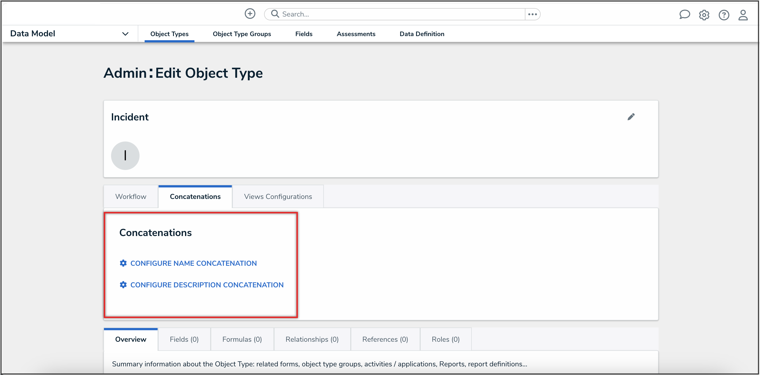Click the pencil to edit Incident
Viewport: 760px width, 375px height.
tap(631, 117)
